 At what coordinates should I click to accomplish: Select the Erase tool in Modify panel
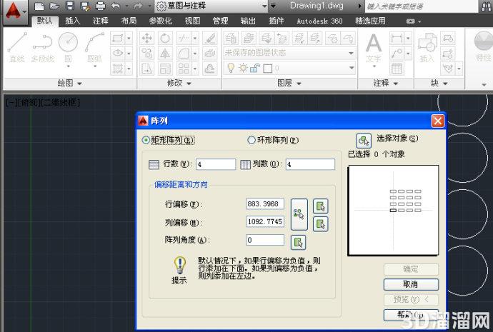click(210, 39)
